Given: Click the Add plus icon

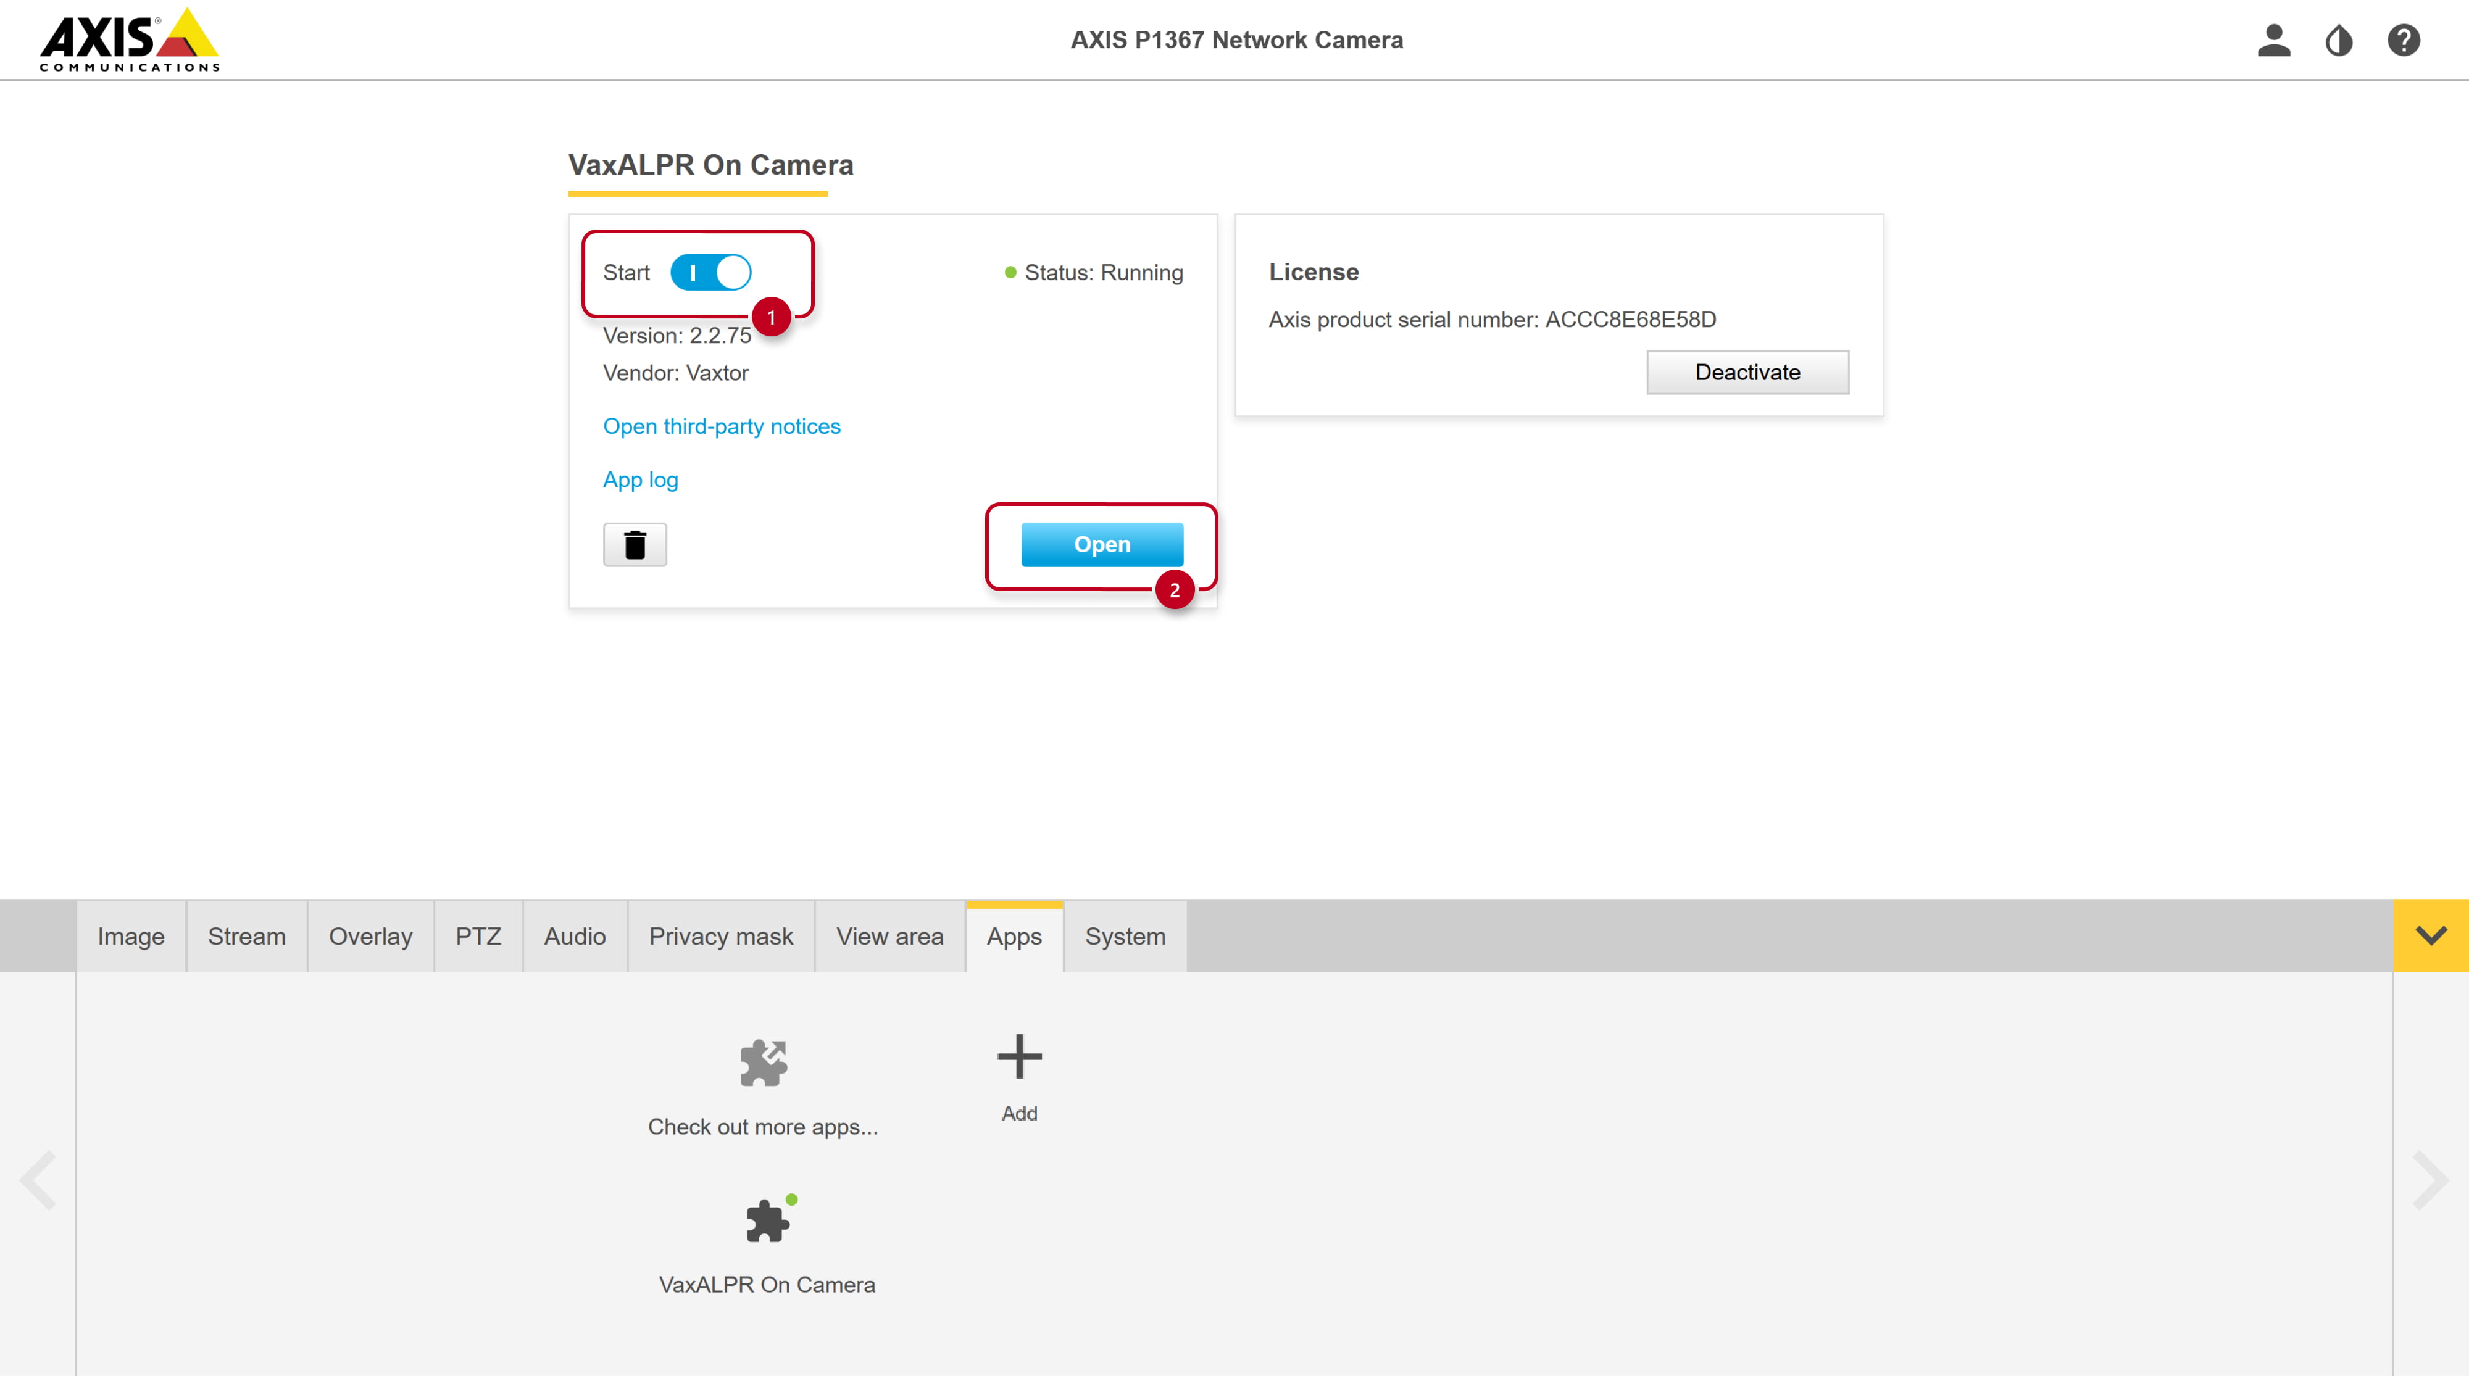Looking at the screenshot, I should click(x=1019, y=1056).
